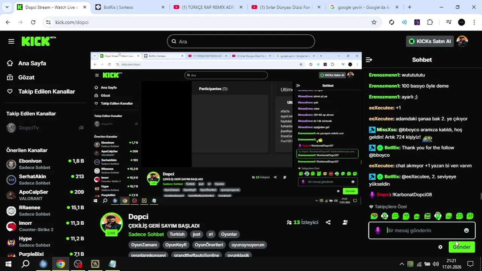Click the OyunKeyfi tag
This screenshot has height=271, width=482.
176,245
